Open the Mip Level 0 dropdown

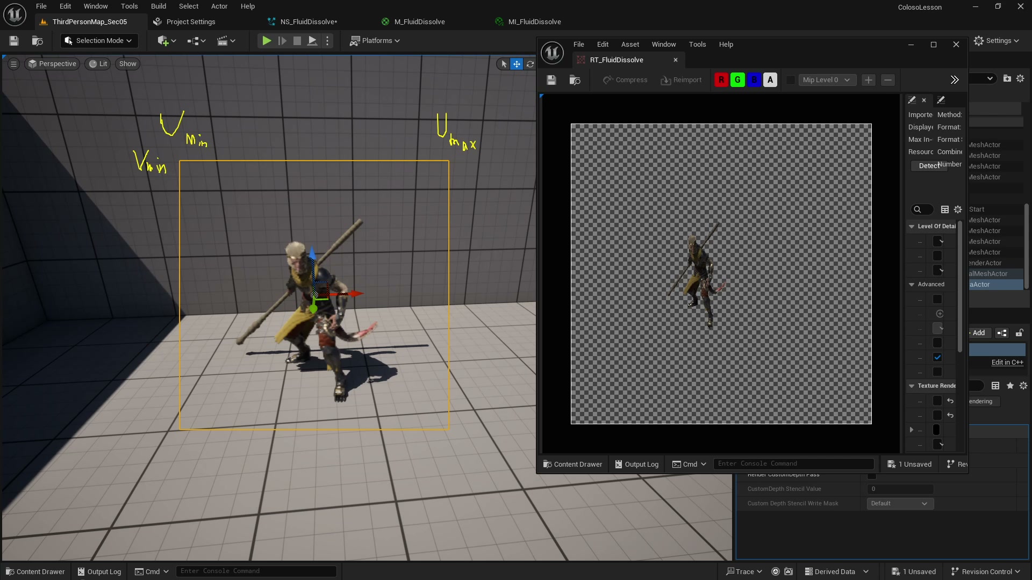tap(827, 80)
